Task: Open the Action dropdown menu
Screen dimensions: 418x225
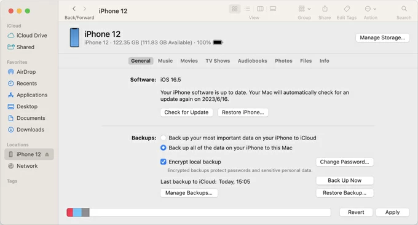Action: (x=370, y=9)
